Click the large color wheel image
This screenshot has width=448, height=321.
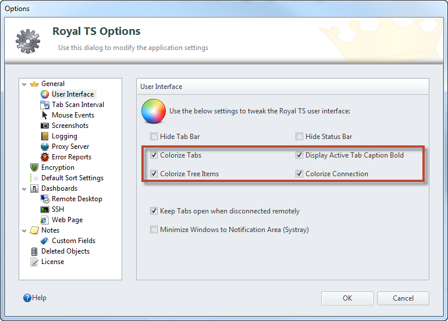tap(154, 111)
